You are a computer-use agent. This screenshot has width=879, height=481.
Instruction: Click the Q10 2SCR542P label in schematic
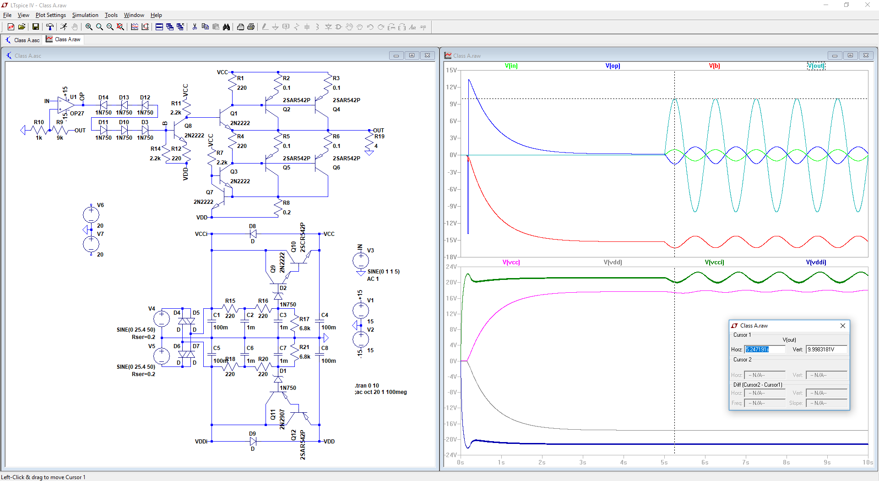point(303,238)
